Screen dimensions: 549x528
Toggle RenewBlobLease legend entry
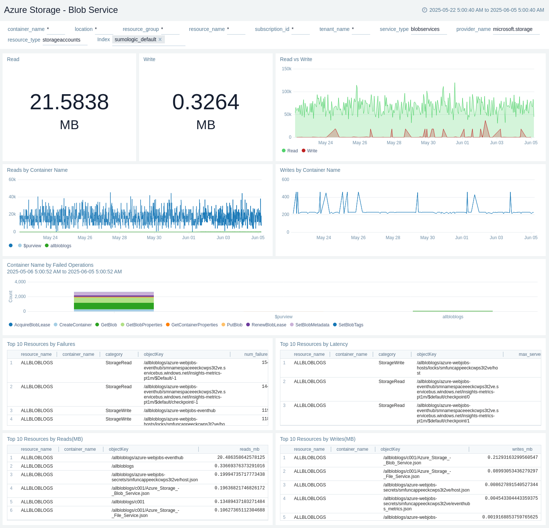click(266, 325)
